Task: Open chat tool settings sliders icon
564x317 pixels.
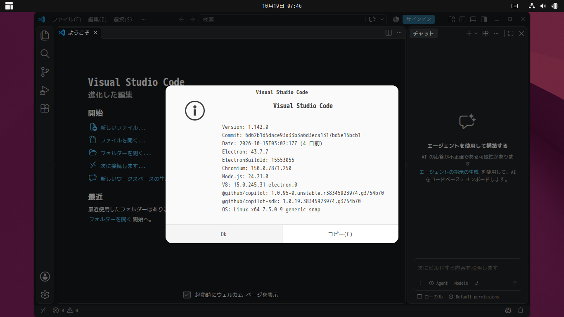Action: (x=477, y=283)
